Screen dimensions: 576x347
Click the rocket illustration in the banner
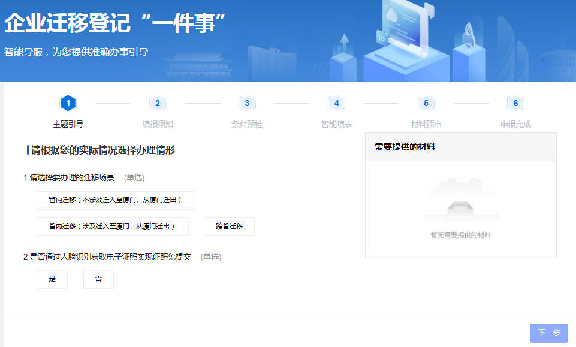click(469, 35)
